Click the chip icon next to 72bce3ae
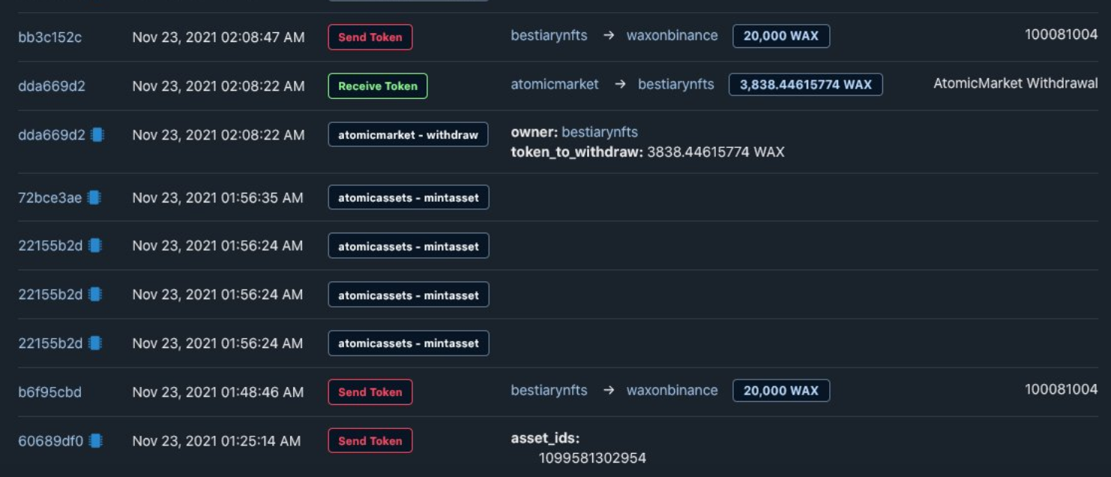1111x477 pixels. coord(94,197)
